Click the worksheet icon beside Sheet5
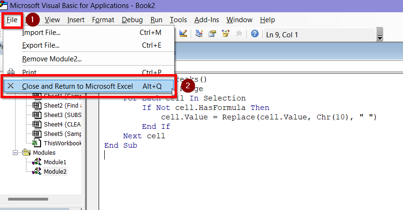Screen dimensions: 403x210 pyautogui.click(x=37, y=134)
